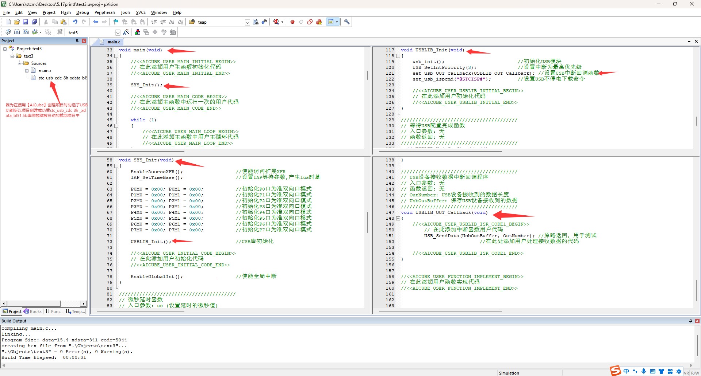Open Manage Project Items colored blocks icon
The height and width of the screenshot is (376, 701).
click(138, 32)
